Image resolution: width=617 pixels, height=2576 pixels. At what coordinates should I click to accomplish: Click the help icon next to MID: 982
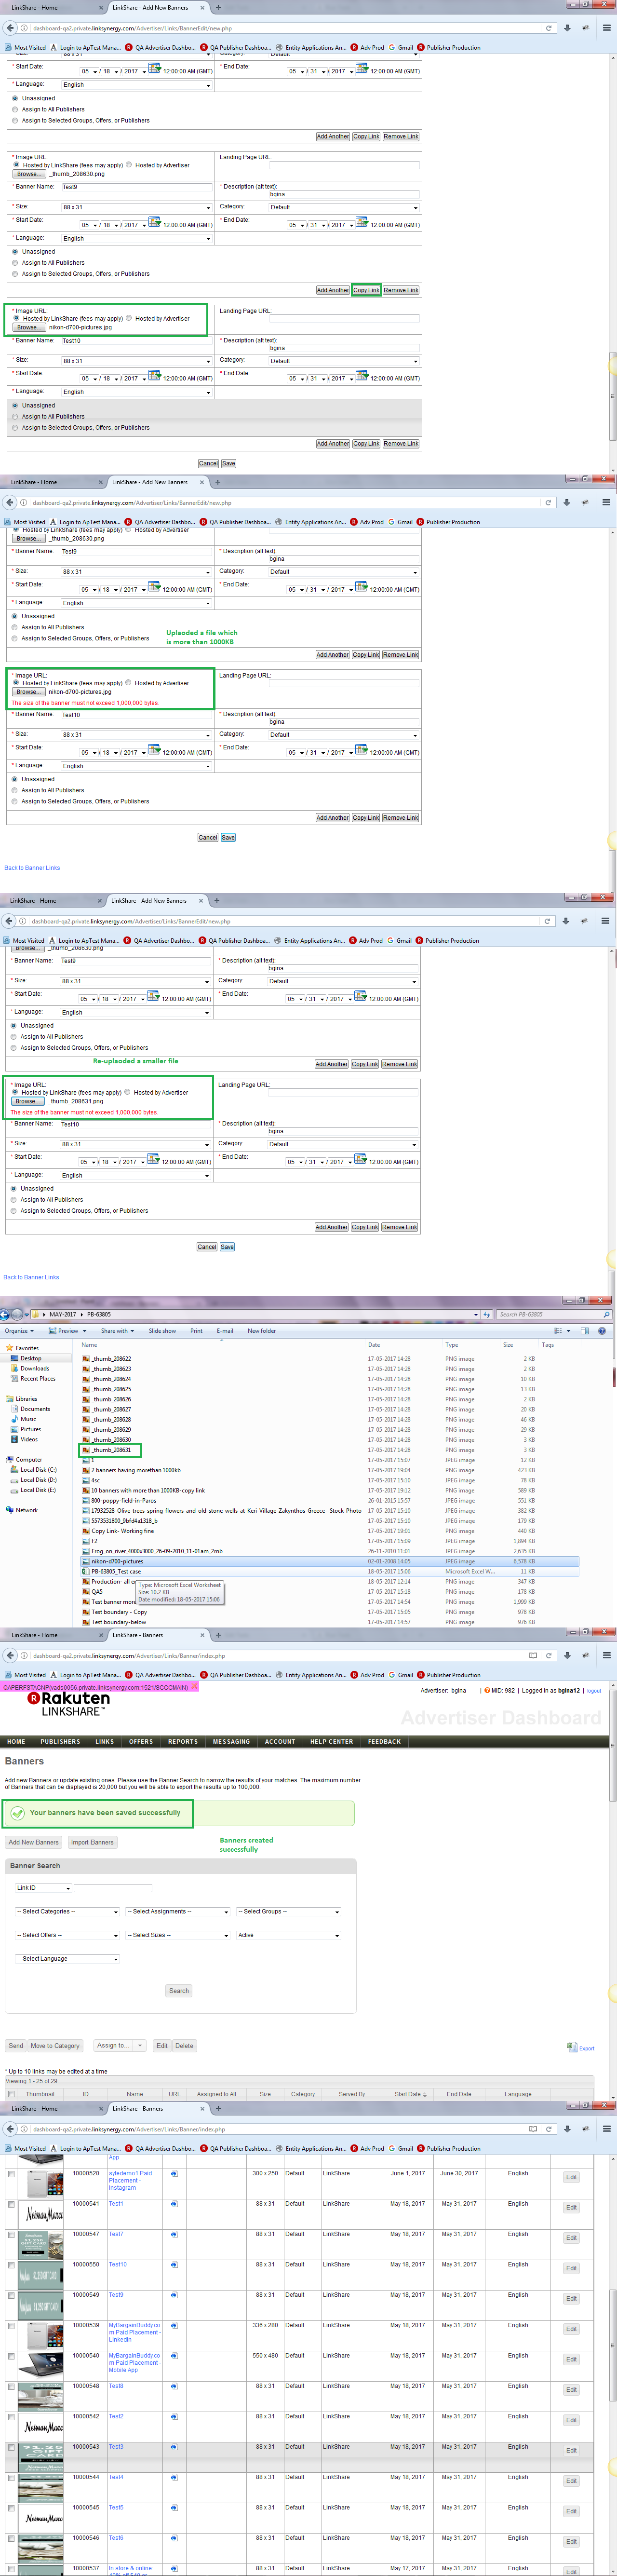(x=486, y=1690)
